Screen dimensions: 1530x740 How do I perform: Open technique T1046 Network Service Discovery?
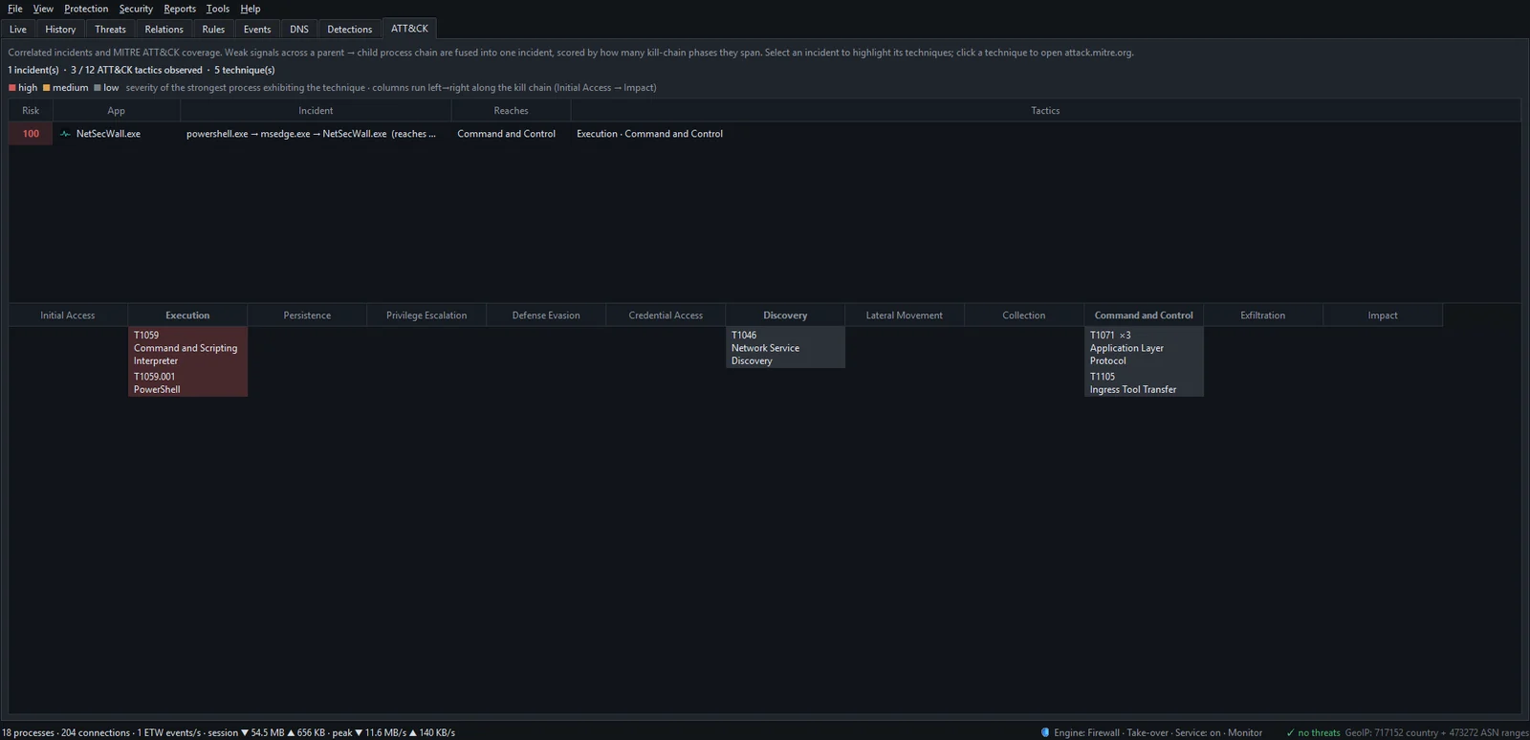point(785,348)
